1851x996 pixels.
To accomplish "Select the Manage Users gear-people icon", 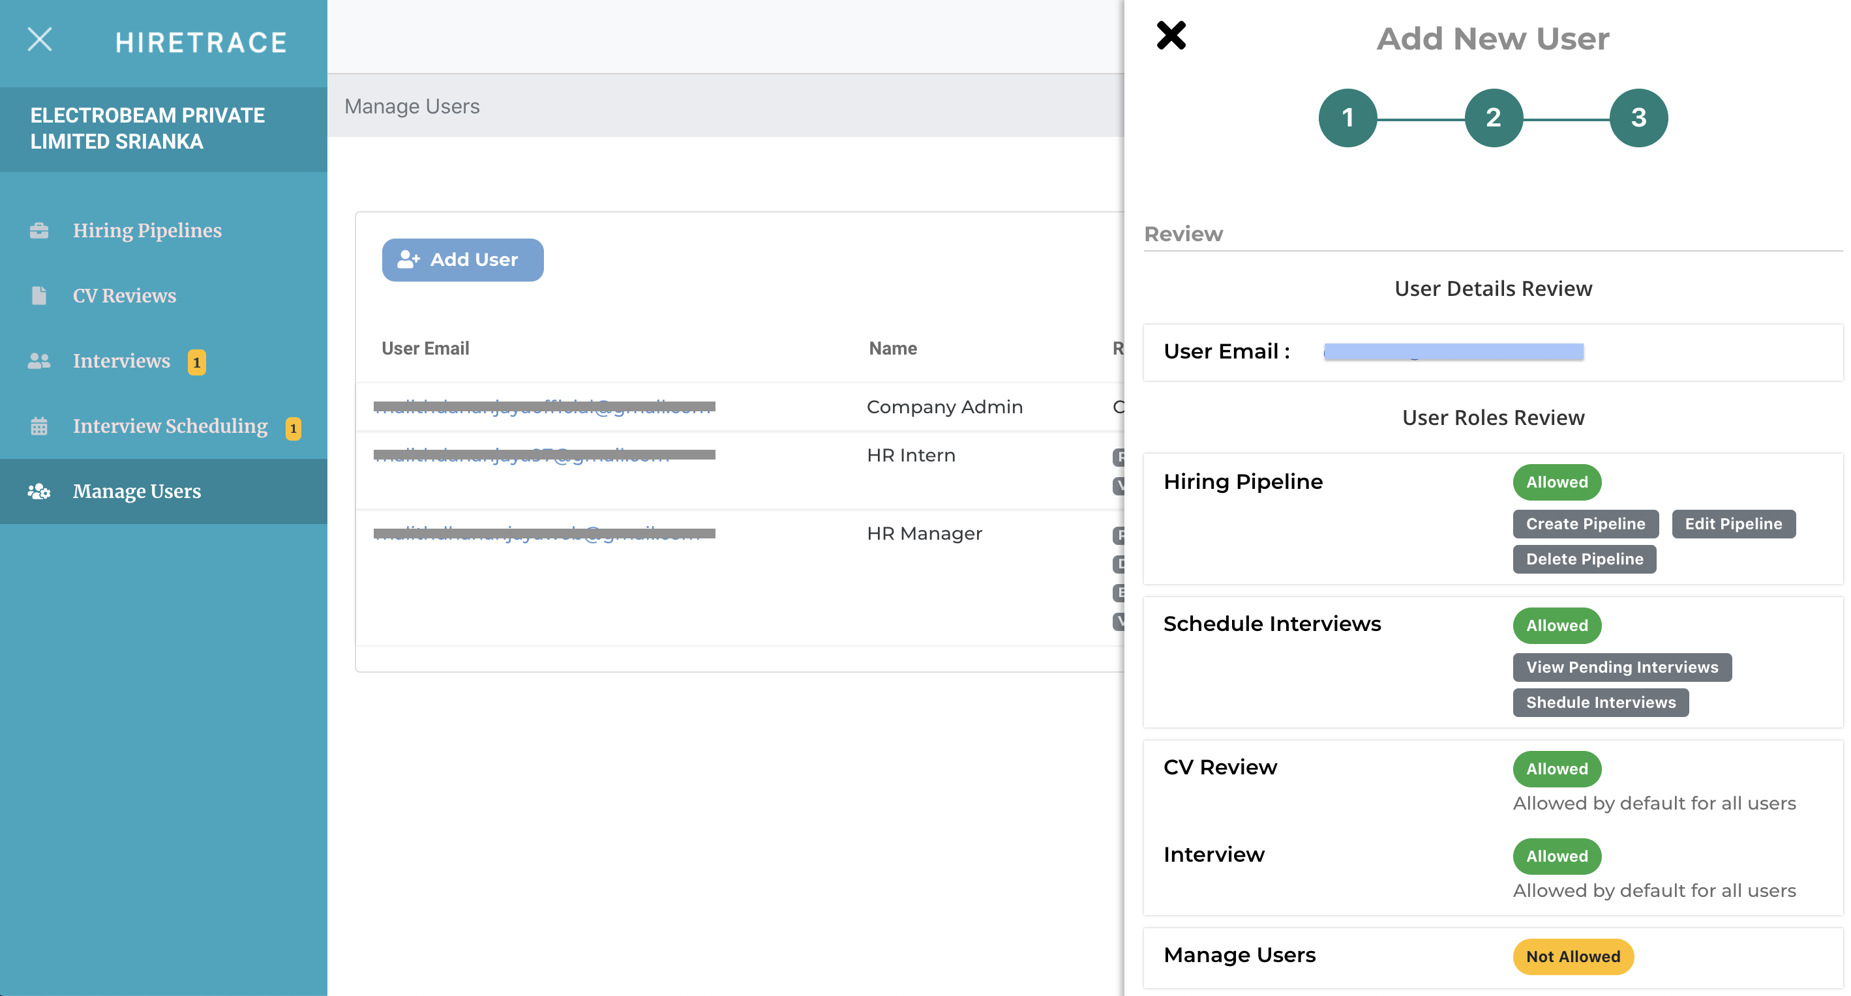I will point(38,491).
